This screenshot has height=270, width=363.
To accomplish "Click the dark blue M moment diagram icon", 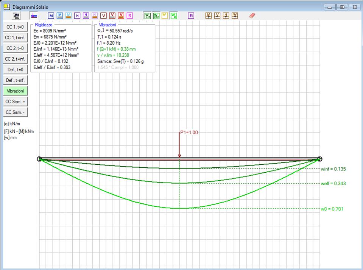I will click(x=51, y=16).
